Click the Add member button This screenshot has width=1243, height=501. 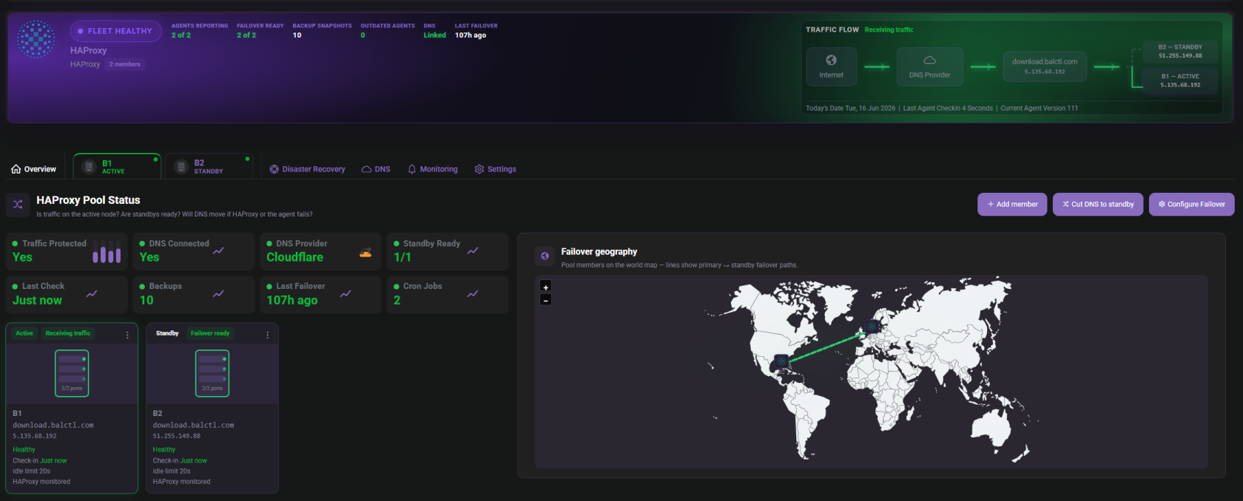pos(1013,205)
